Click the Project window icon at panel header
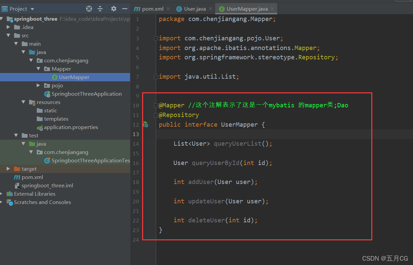 5,9
